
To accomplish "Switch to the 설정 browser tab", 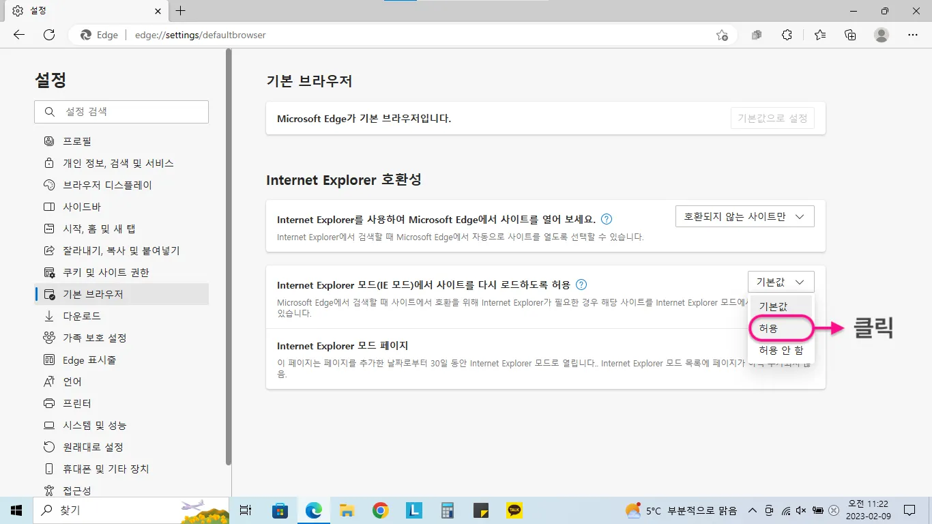I will (x=85, y=11).
